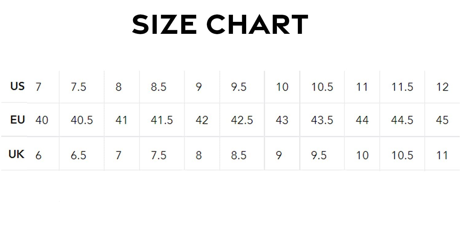Pick US size 11.5
The image size is (461, 246).
click(x=402, y=87)
